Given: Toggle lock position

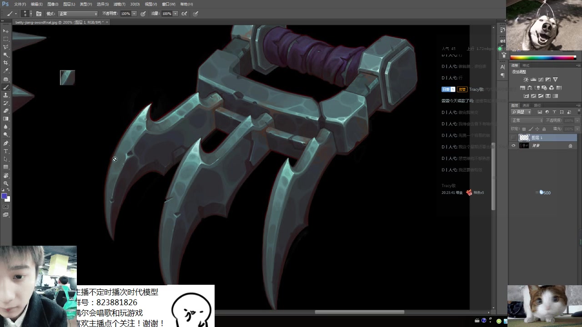Looking at the screenshot, I should click(537, 129).
